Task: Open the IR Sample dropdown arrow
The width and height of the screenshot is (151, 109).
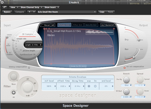Action: click(35, 35)
